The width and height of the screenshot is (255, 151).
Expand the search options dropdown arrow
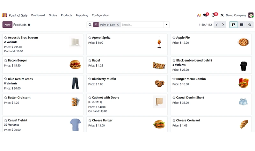[166, 25]
